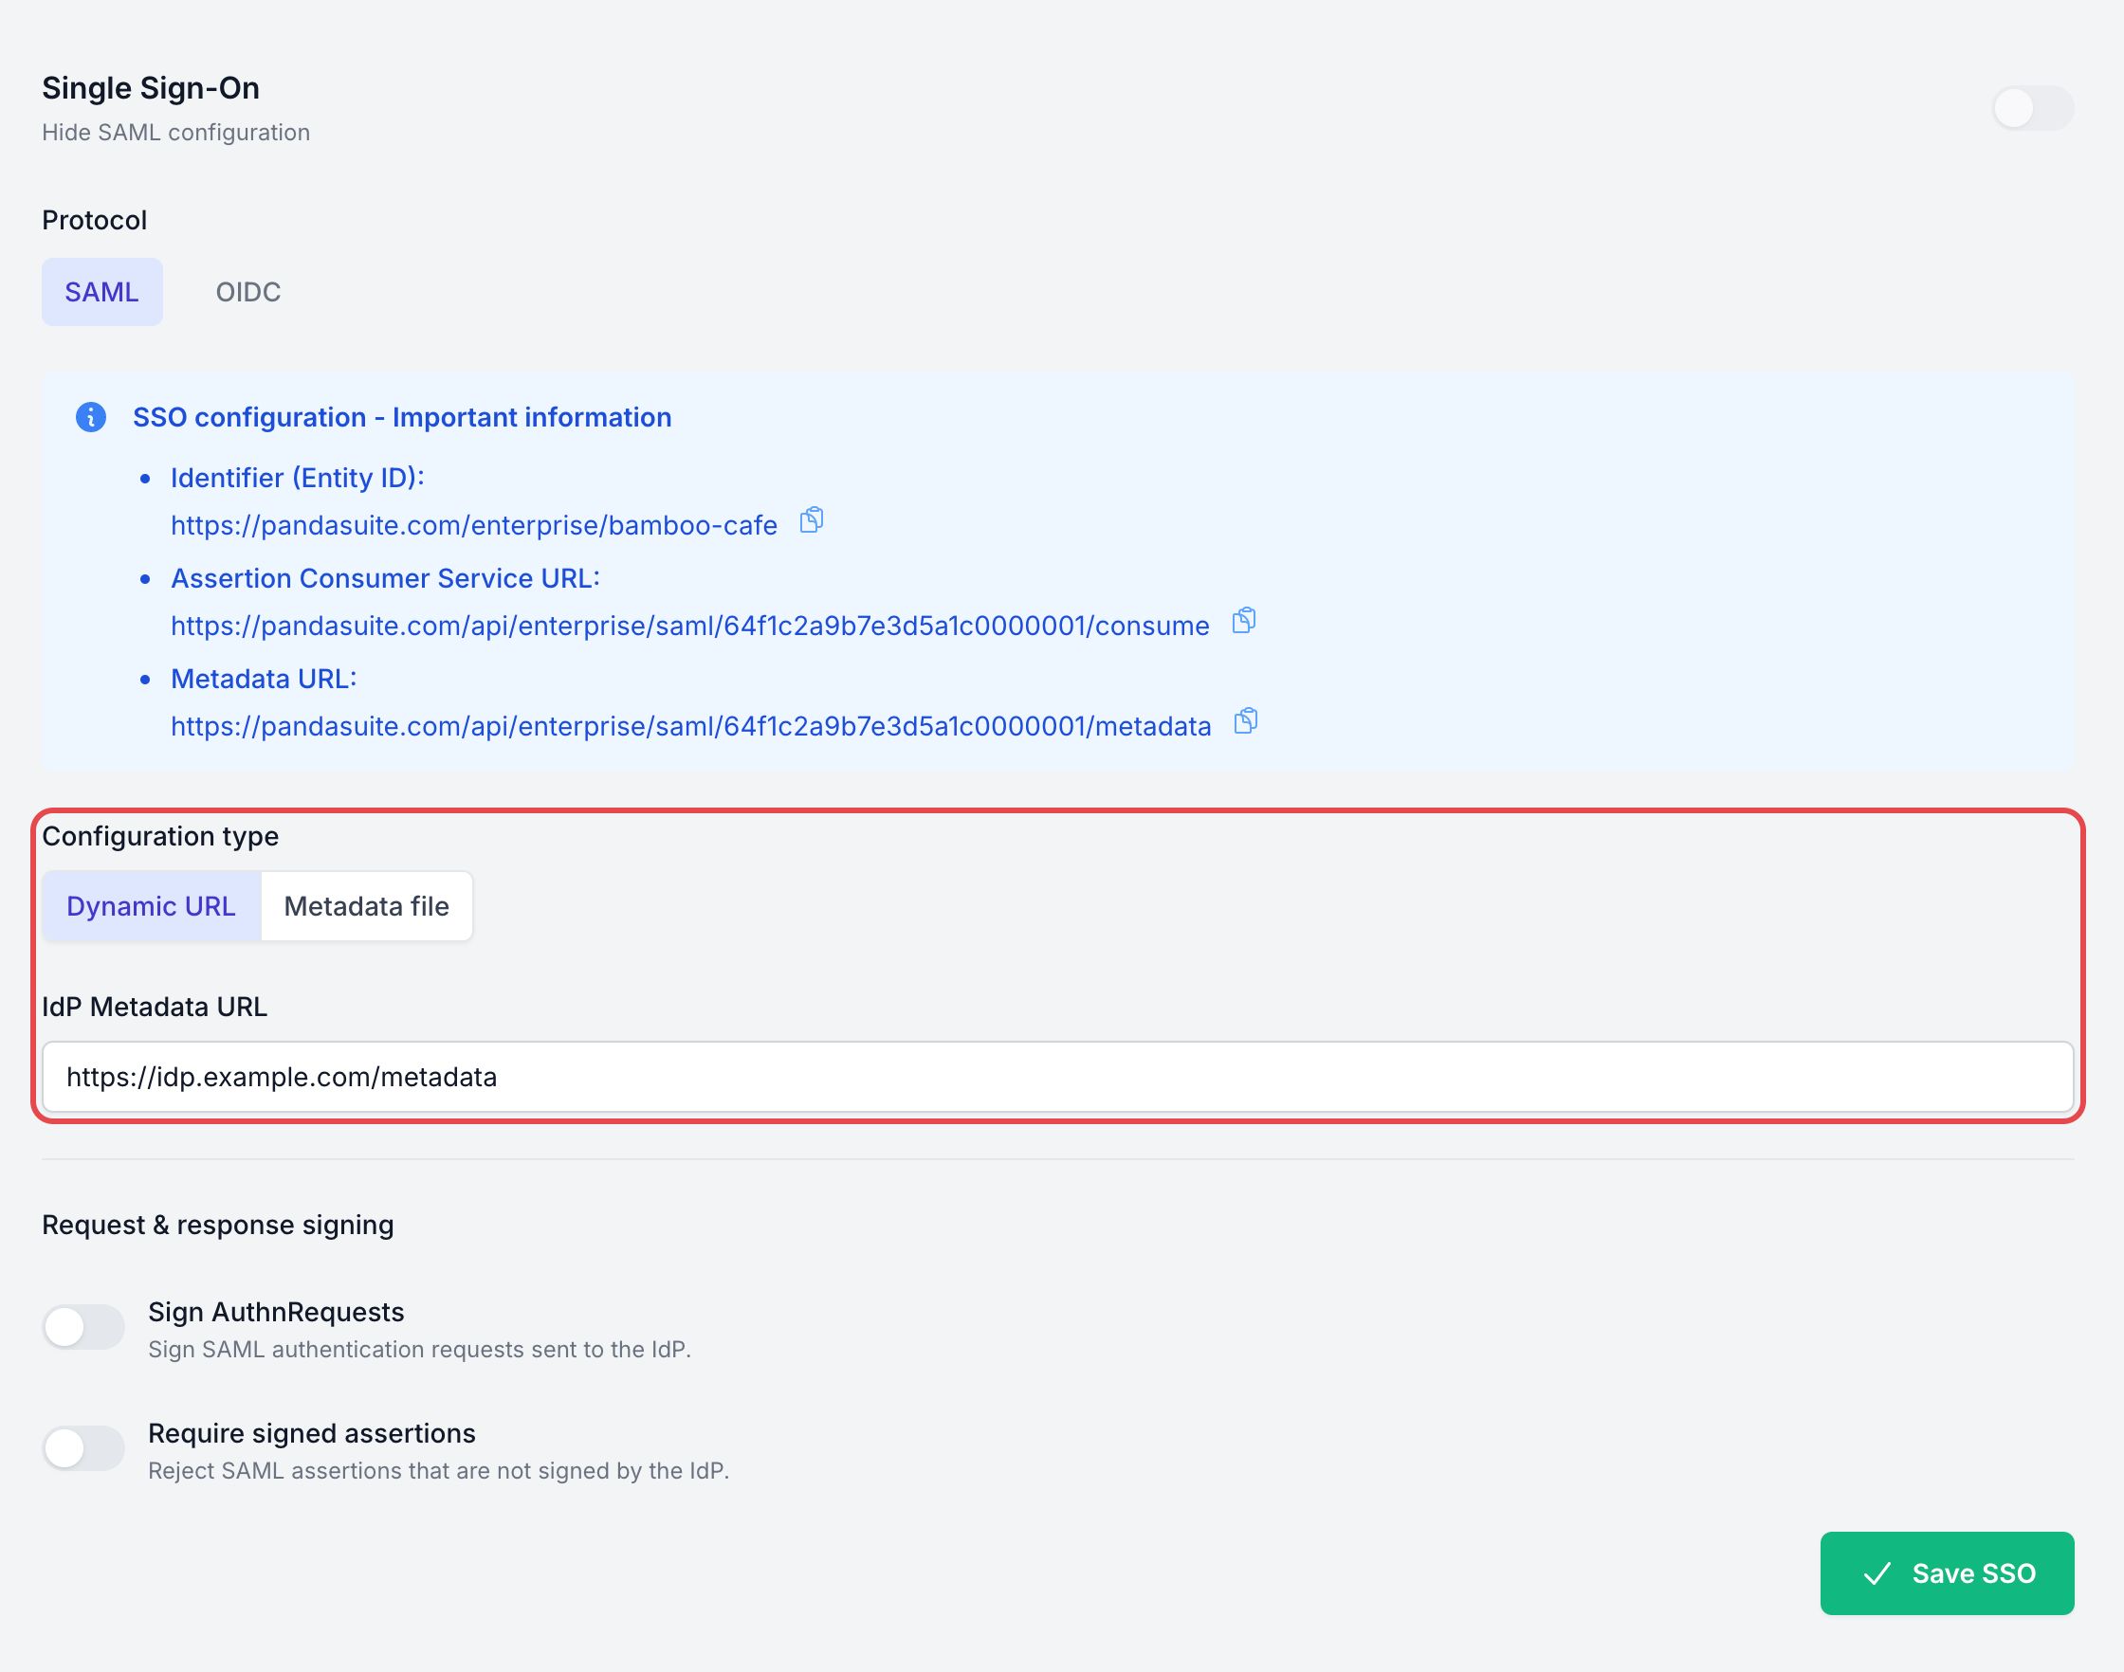The height and width of the screenshot is (1672, 2124).
Task: Click the blue info icon in SSO notice
Action: coord(91,418)
